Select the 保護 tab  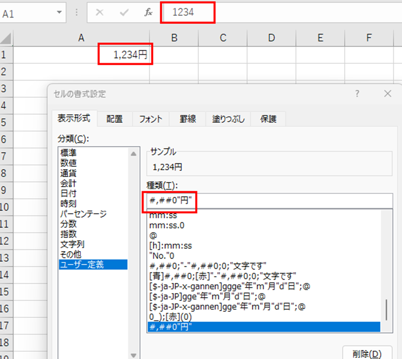point(268,119)
